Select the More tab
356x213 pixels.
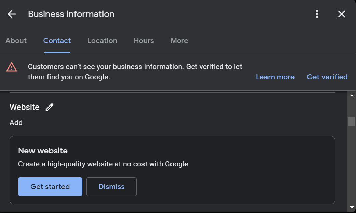[179, 40]
